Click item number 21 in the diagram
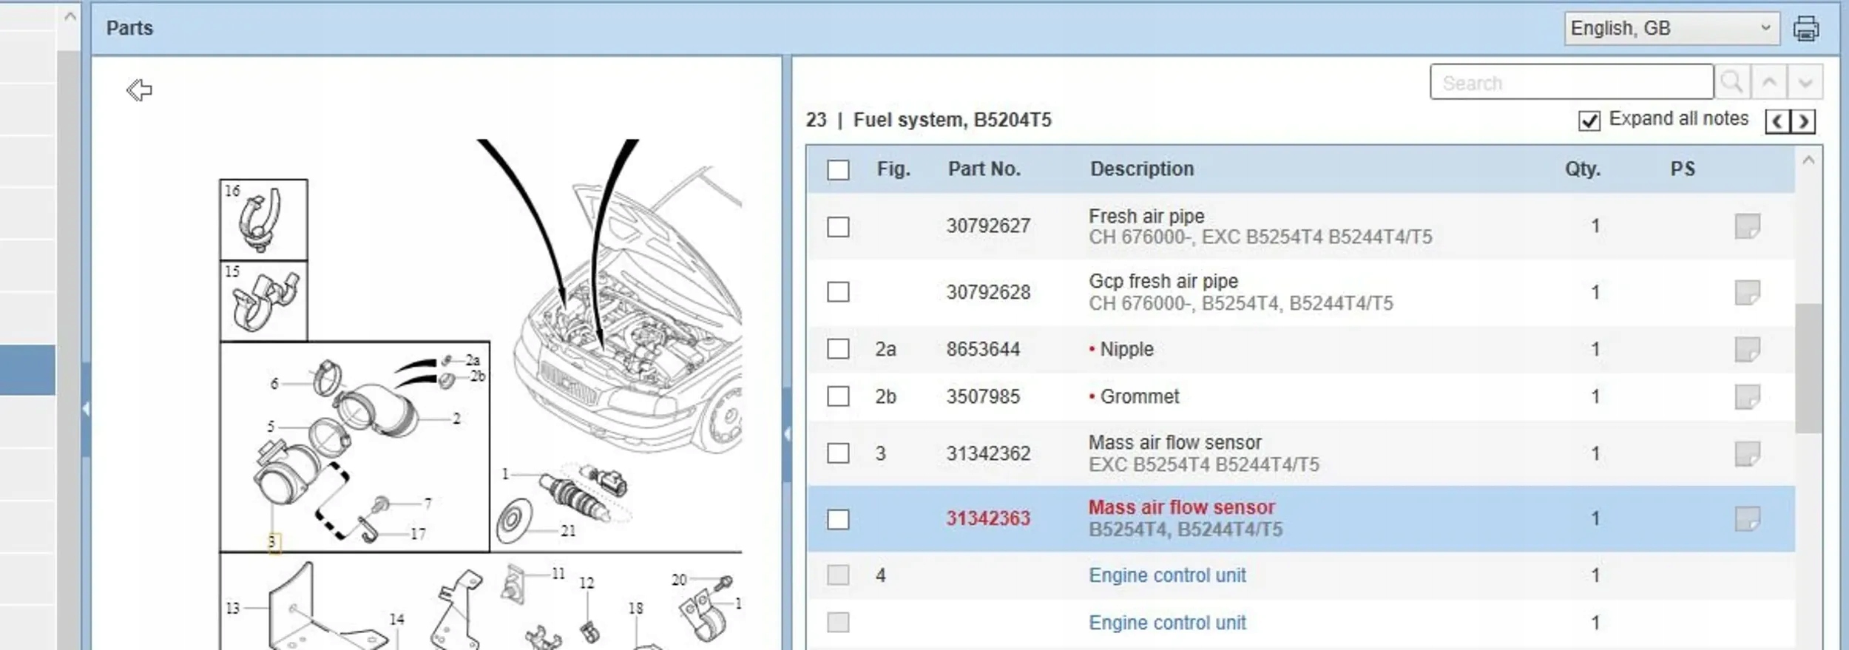Viewport: 1849px width, 650px height. [x=568, y=531]
